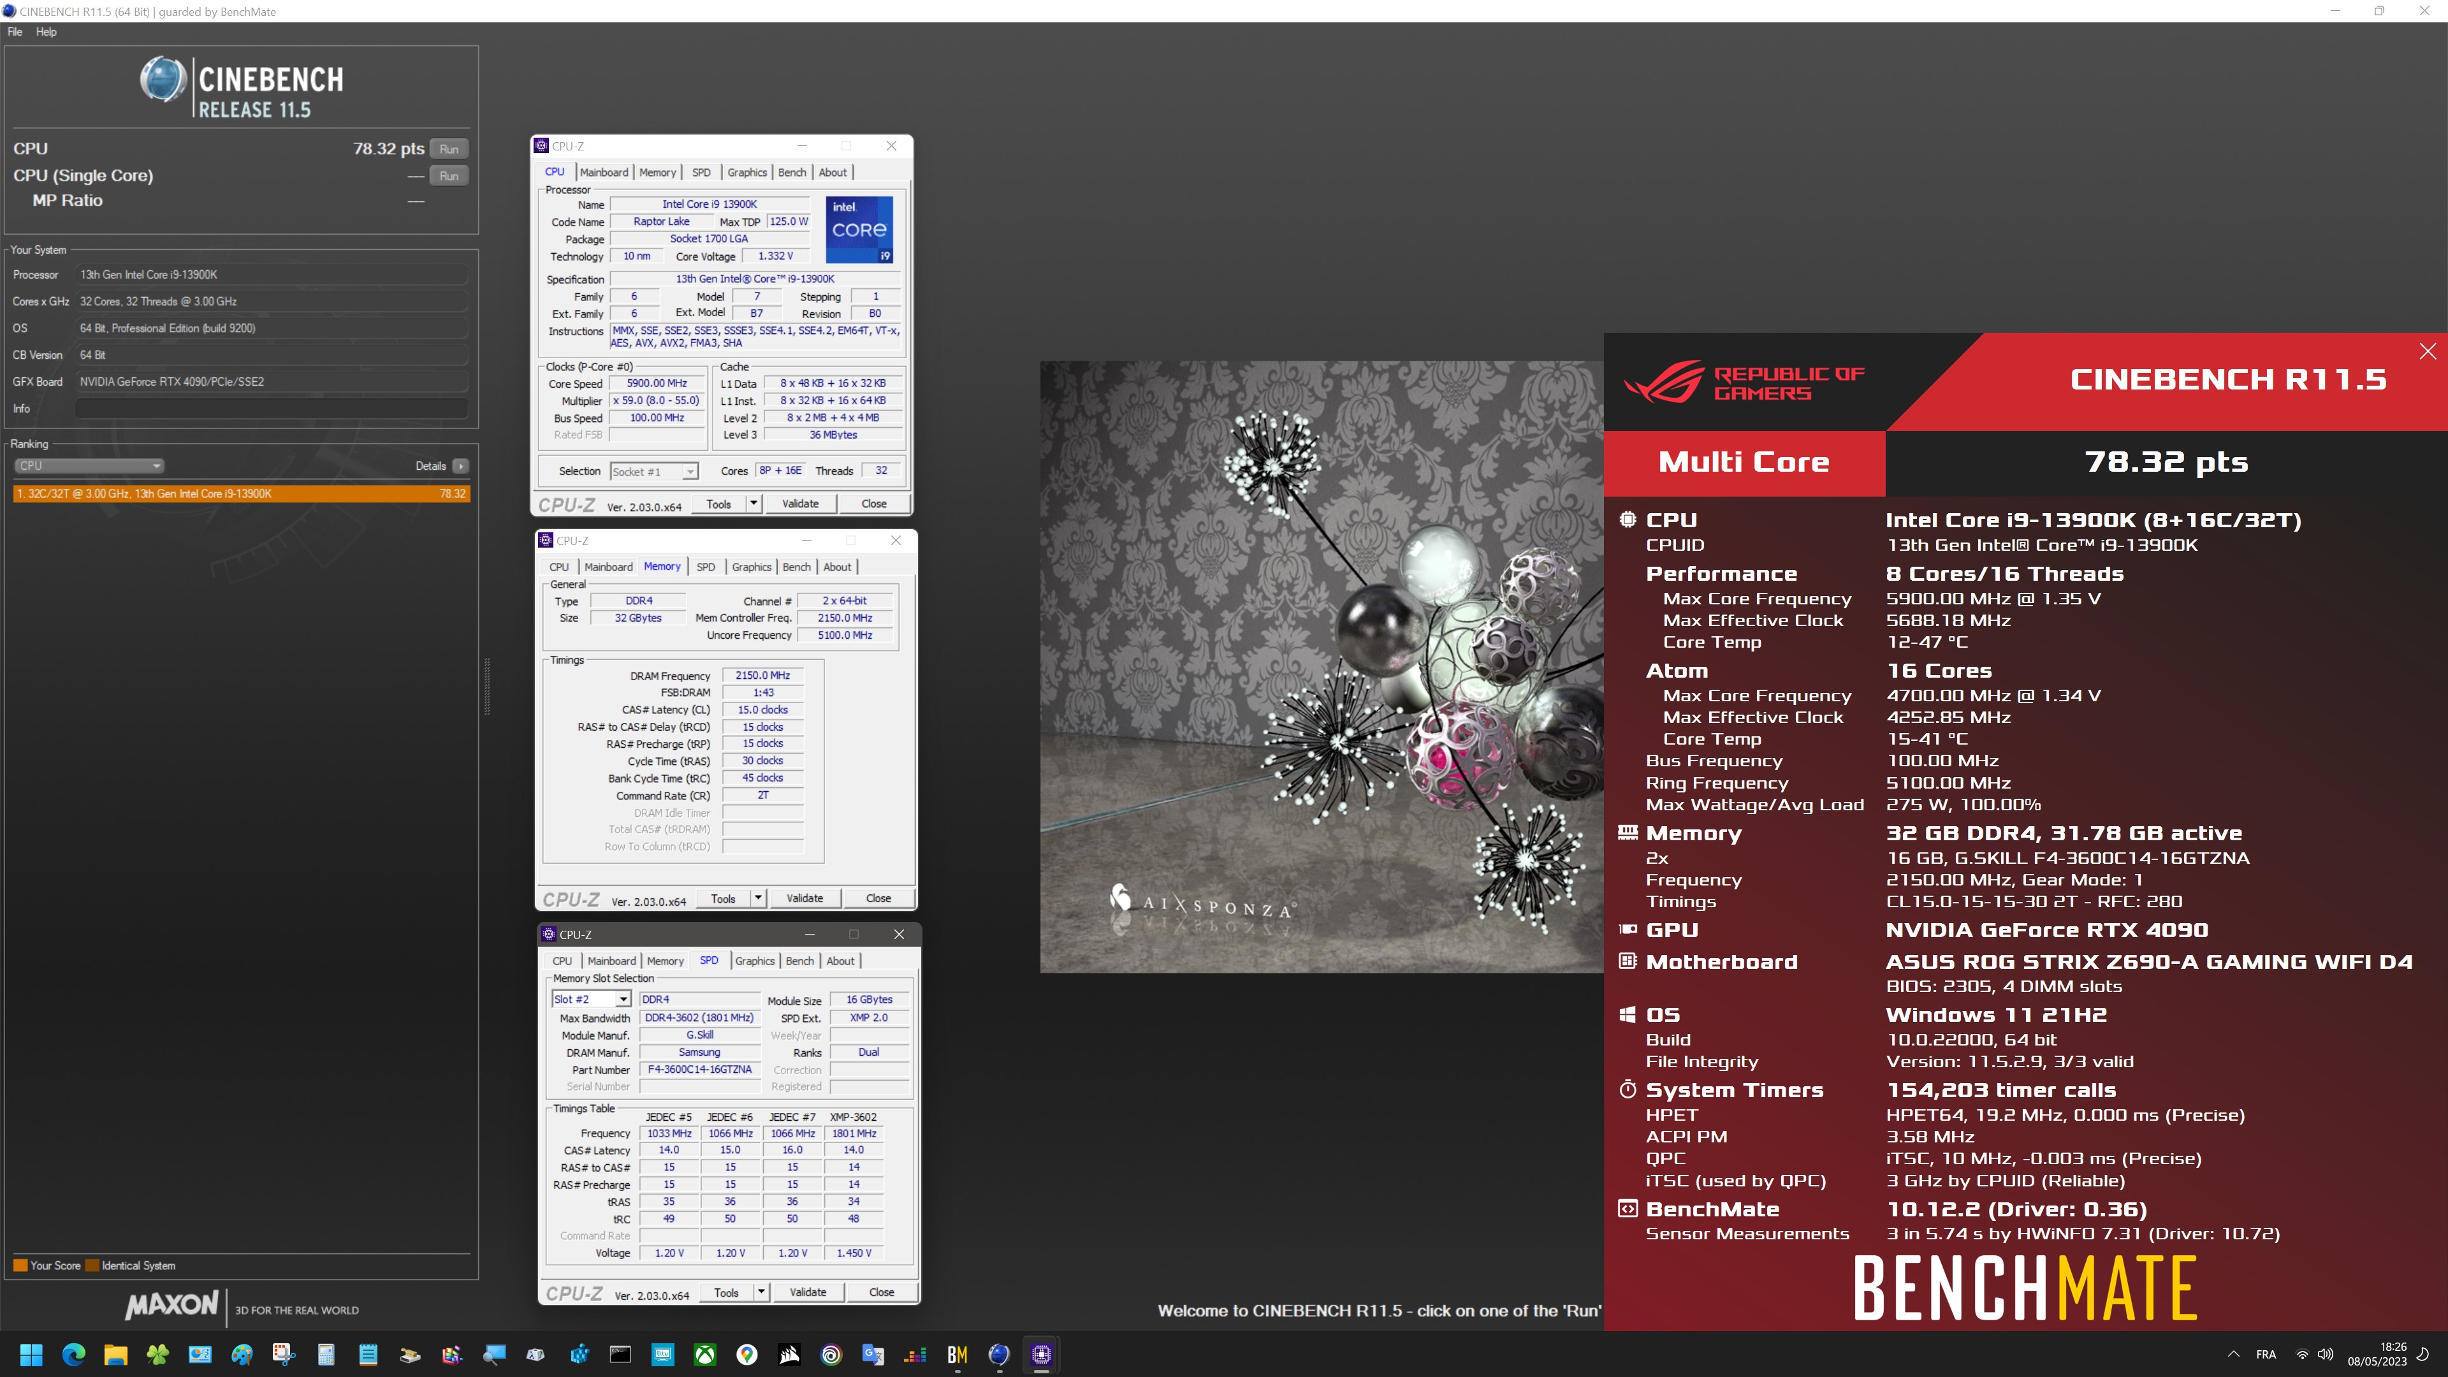
Task: Switch to Graphics tab in middle CPU-Z window
Action: coord(752,566)
